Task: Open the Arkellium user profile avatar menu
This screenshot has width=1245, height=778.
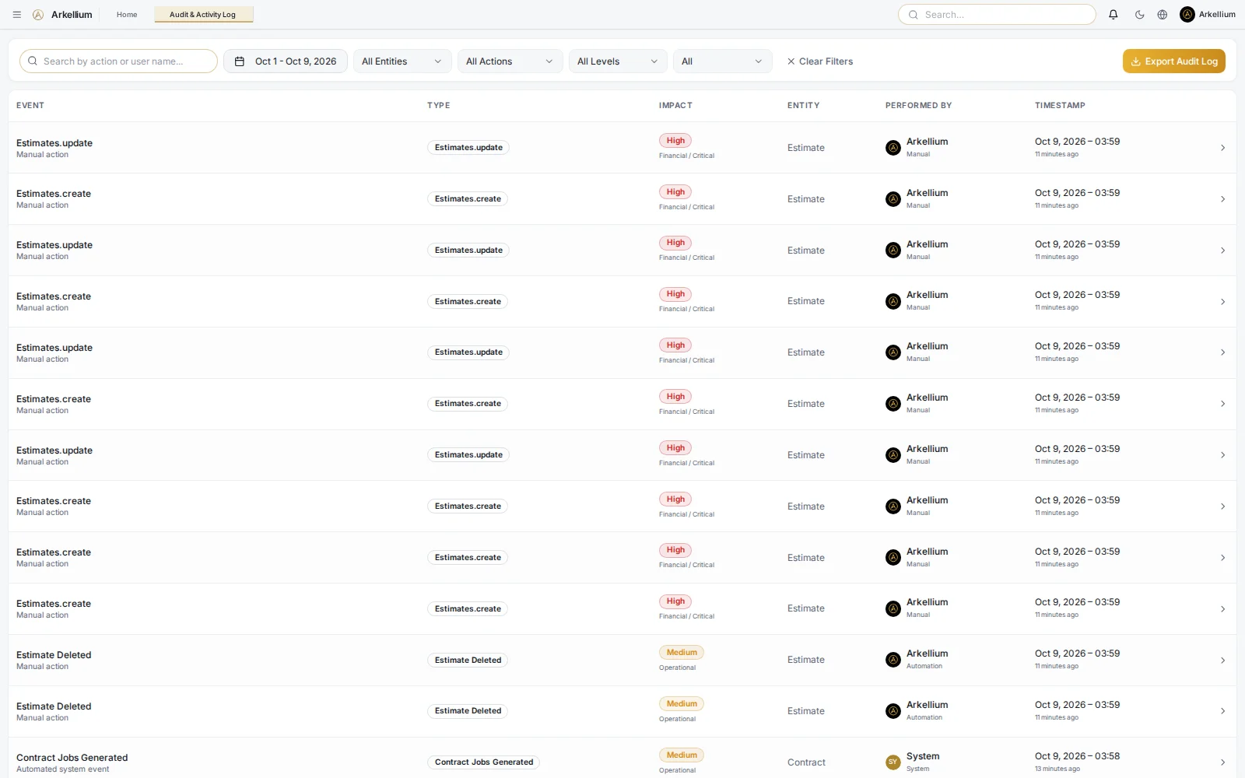Action: [1187, 15]
